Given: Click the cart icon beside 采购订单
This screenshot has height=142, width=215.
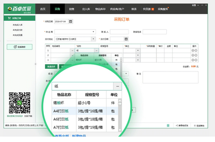Looking at the screenshot, I should tap(9, 18).
